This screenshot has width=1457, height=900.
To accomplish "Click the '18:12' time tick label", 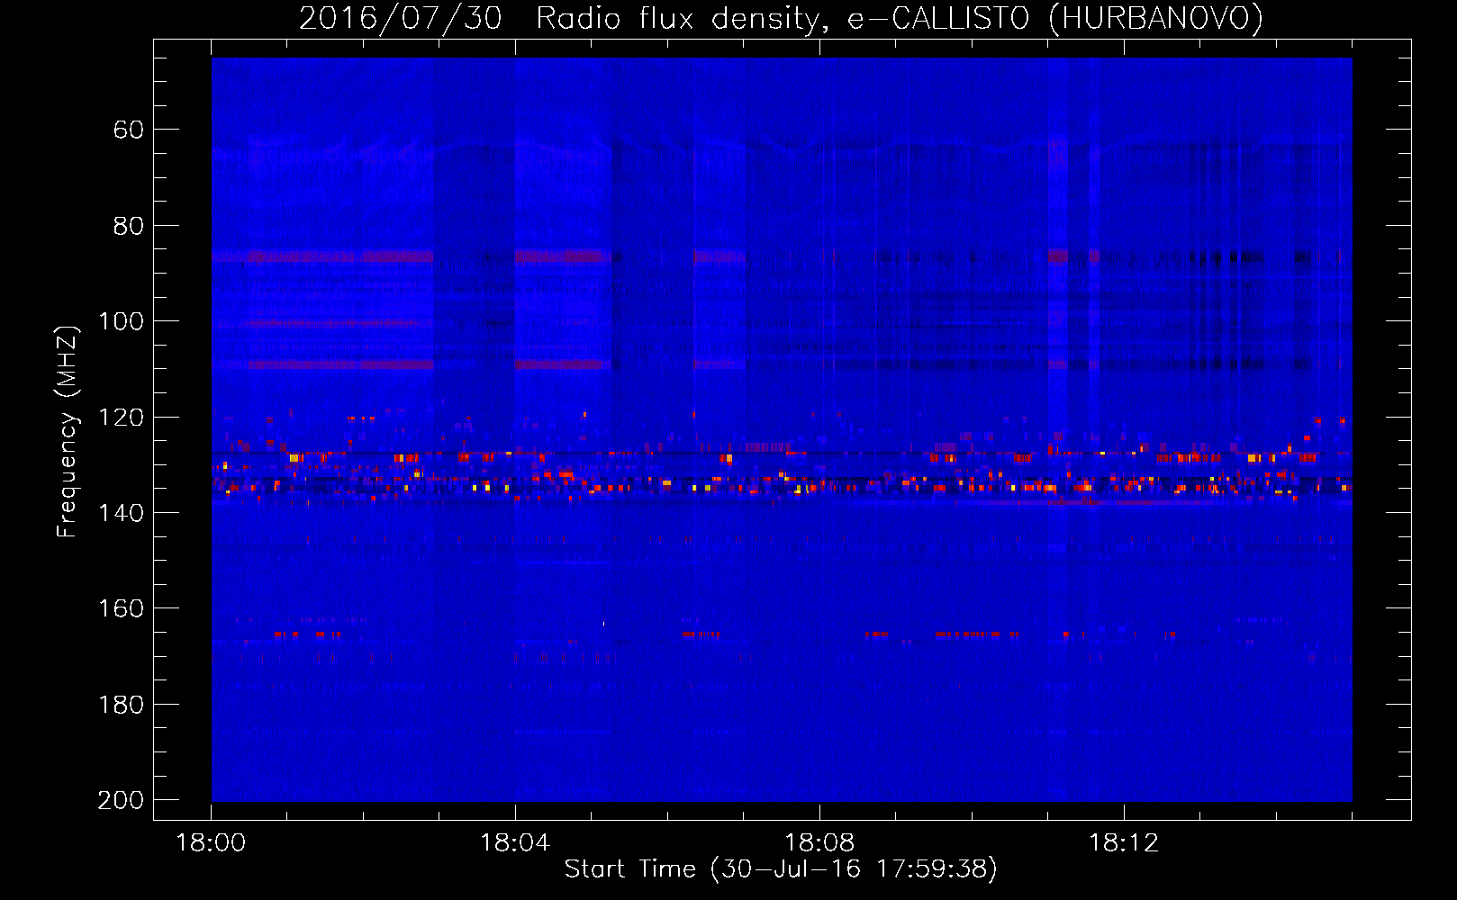I will pyautogui.click(x=1124, y=843).
